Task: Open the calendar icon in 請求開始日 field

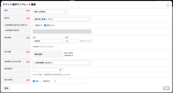Action: pos(60,70)
